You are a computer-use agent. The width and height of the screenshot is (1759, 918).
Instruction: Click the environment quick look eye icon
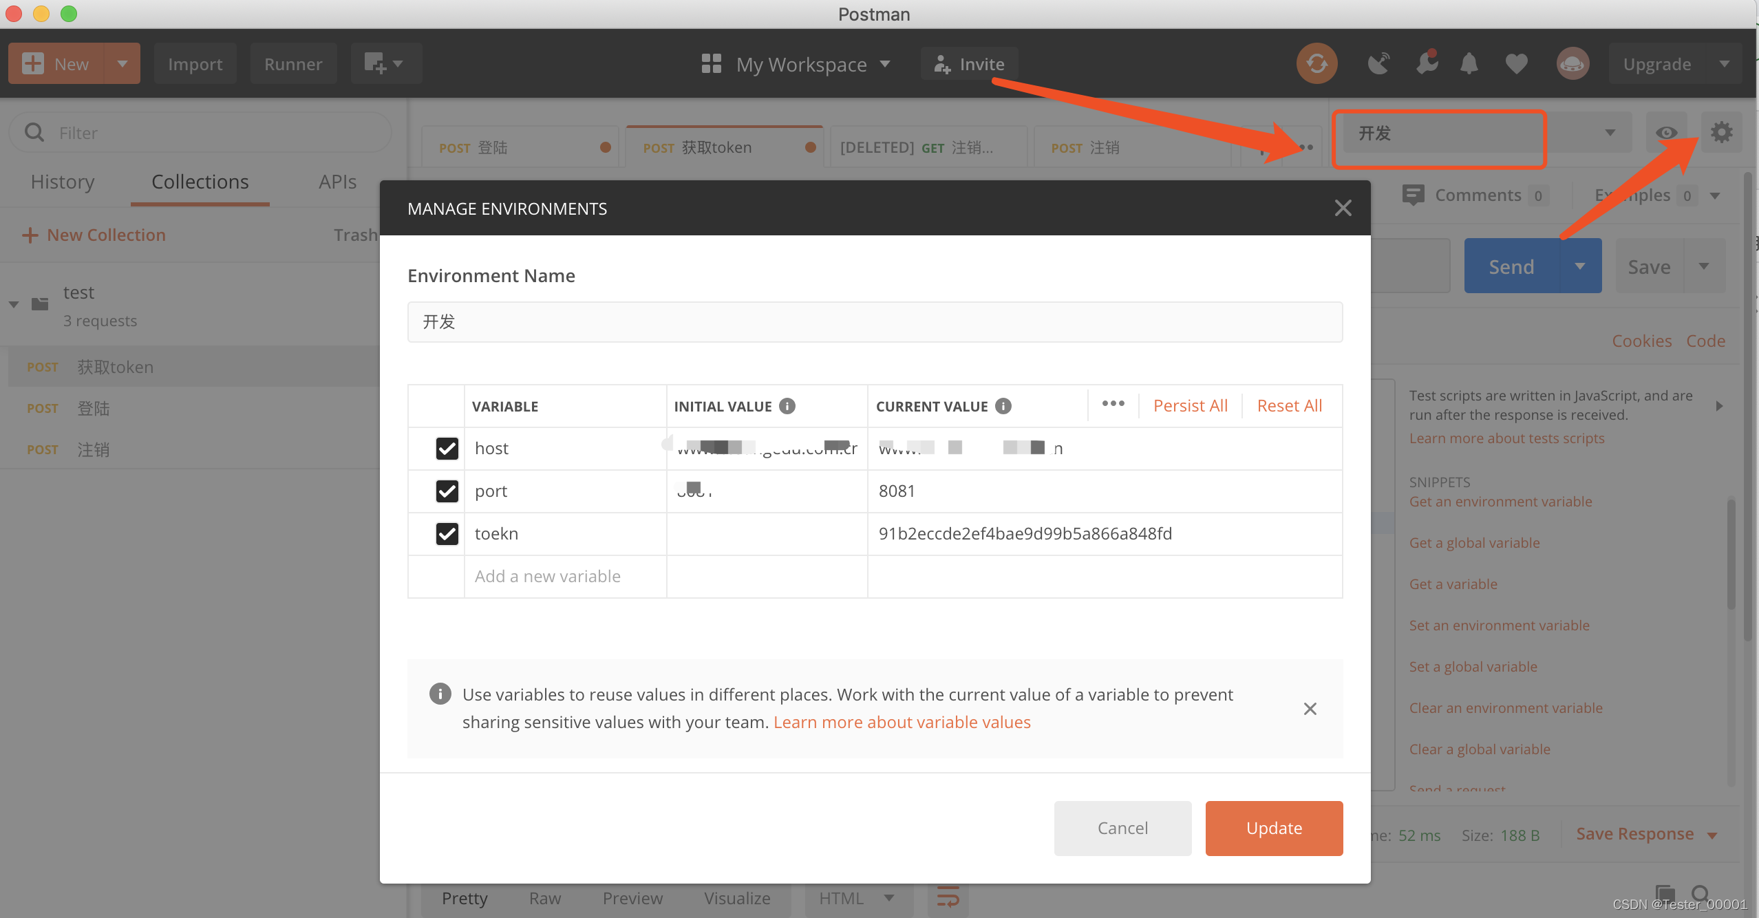tap(1666, 132)
